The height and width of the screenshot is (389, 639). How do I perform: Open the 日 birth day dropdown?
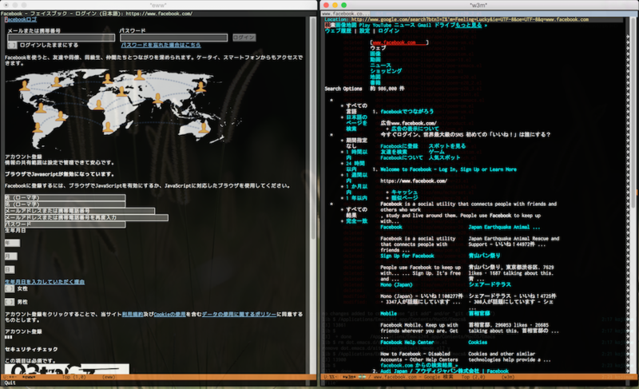pyautogui.click(x=10, y=270)
